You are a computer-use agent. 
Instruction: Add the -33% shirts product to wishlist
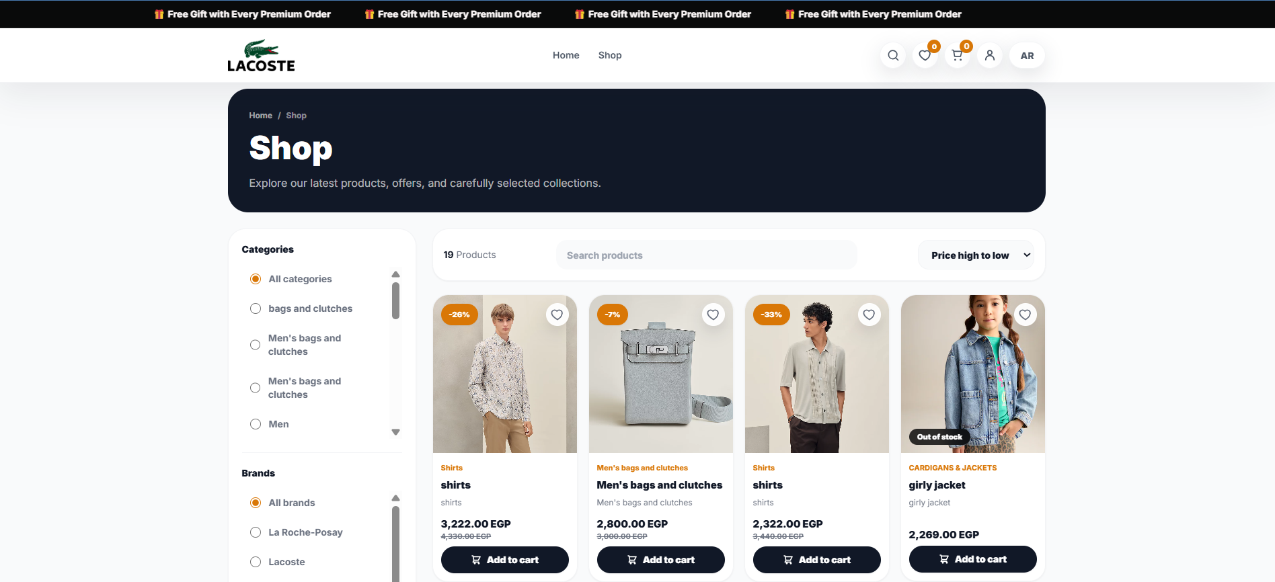coord(869,315)
